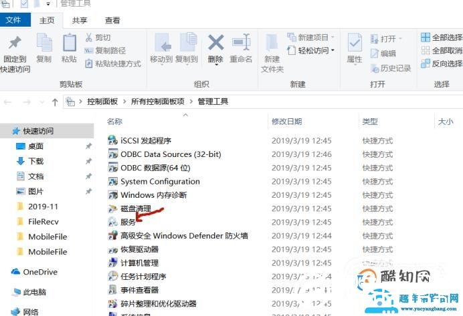
Task: Open 桌面 in the navigation pane
Action: 35,146
